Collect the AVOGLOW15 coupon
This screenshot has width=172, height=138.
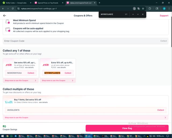point(161,110)
